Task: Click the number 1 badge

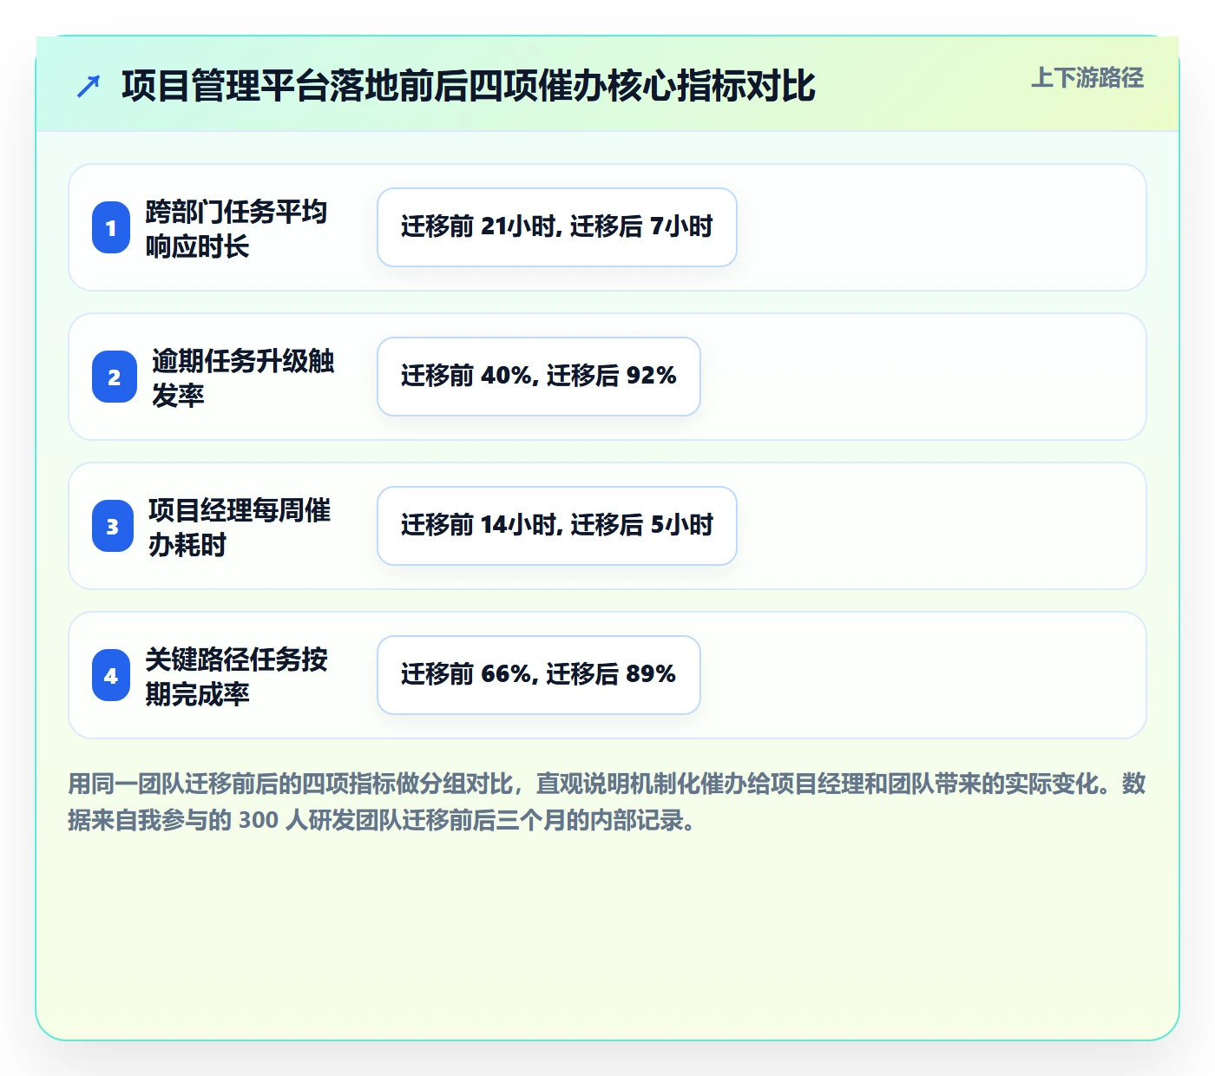Action: (x=111, y=228)
